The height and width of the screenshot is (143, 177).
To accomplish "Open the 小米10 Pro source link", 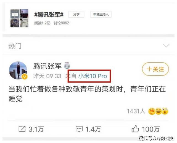I will (93, 76).
